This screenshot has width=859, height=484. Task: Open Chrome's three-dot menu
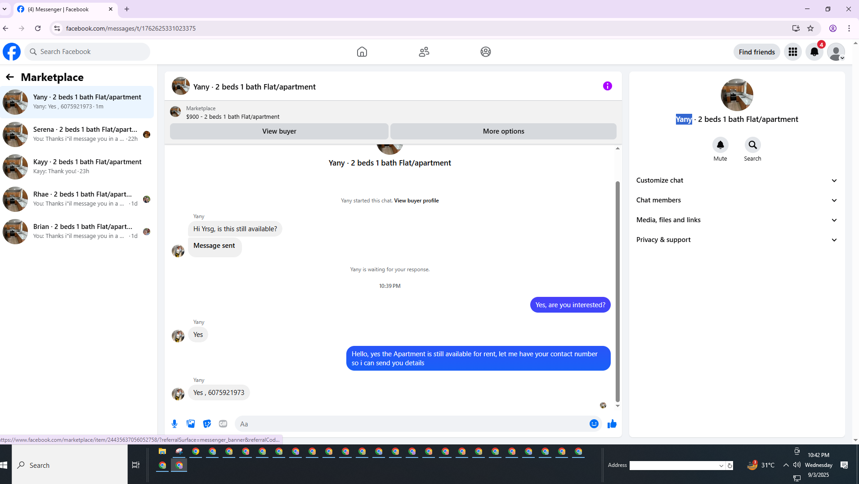849,28
